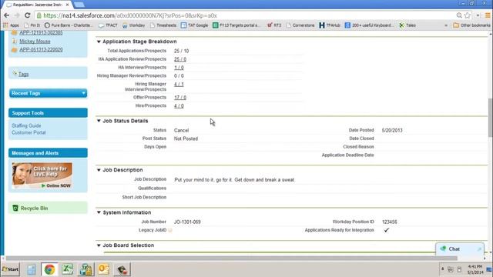Viewport: 493px width, 277px height.
Task: Open the Chrome menu hamburger icon
Action: (x=488, y=15)
